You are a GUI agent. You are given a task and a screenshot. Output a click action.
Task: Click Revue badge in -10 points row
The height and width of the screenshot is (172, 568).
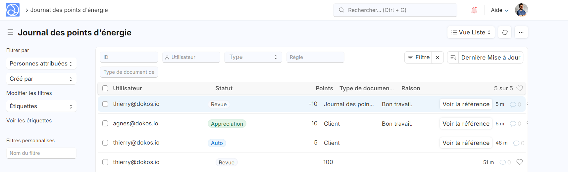[x=219, y=104]
